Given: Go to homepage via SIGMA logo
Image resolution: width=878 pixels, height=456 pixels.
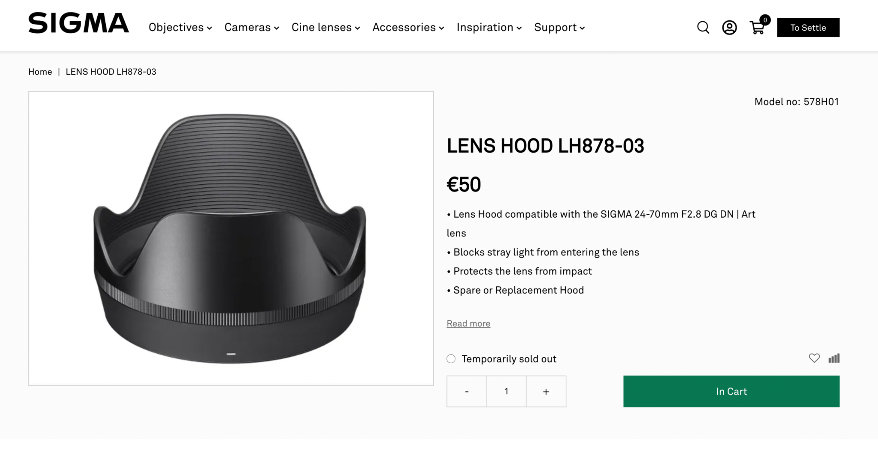Looking at the screenshot, I should pos(78,23).
